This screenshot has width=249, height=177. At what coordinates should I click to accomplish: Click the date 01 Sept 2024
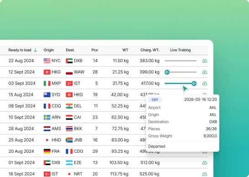(21, 163)
